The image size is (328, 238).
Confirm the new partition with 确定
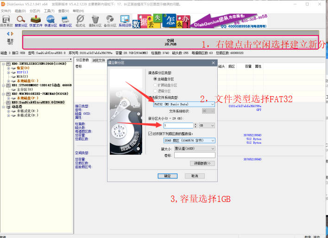[x=168, y=176]
